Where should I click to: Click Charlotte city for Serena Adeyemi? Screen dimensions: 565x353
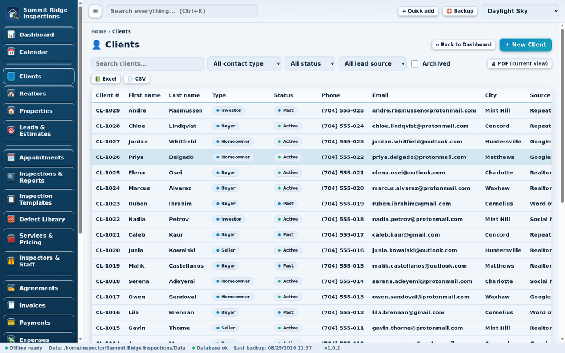[499, 281]
